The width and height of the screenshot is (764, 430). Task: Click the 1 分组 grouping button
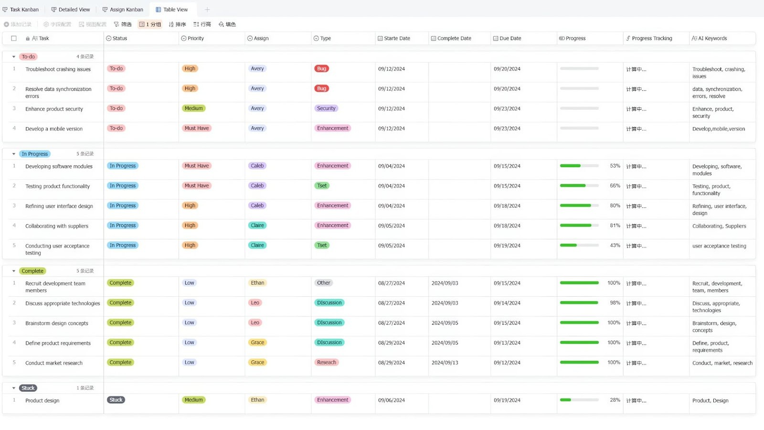(x=150, y=24)
